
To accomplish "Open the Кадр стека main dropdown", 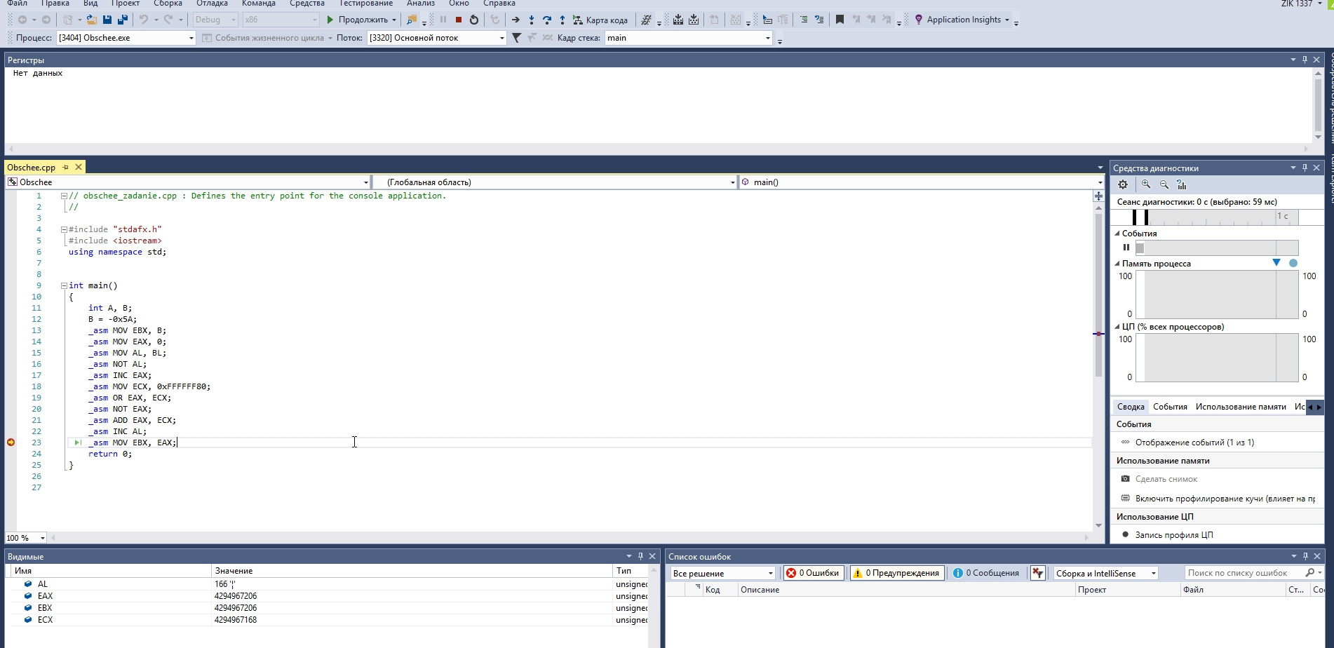I will [688, 38].
